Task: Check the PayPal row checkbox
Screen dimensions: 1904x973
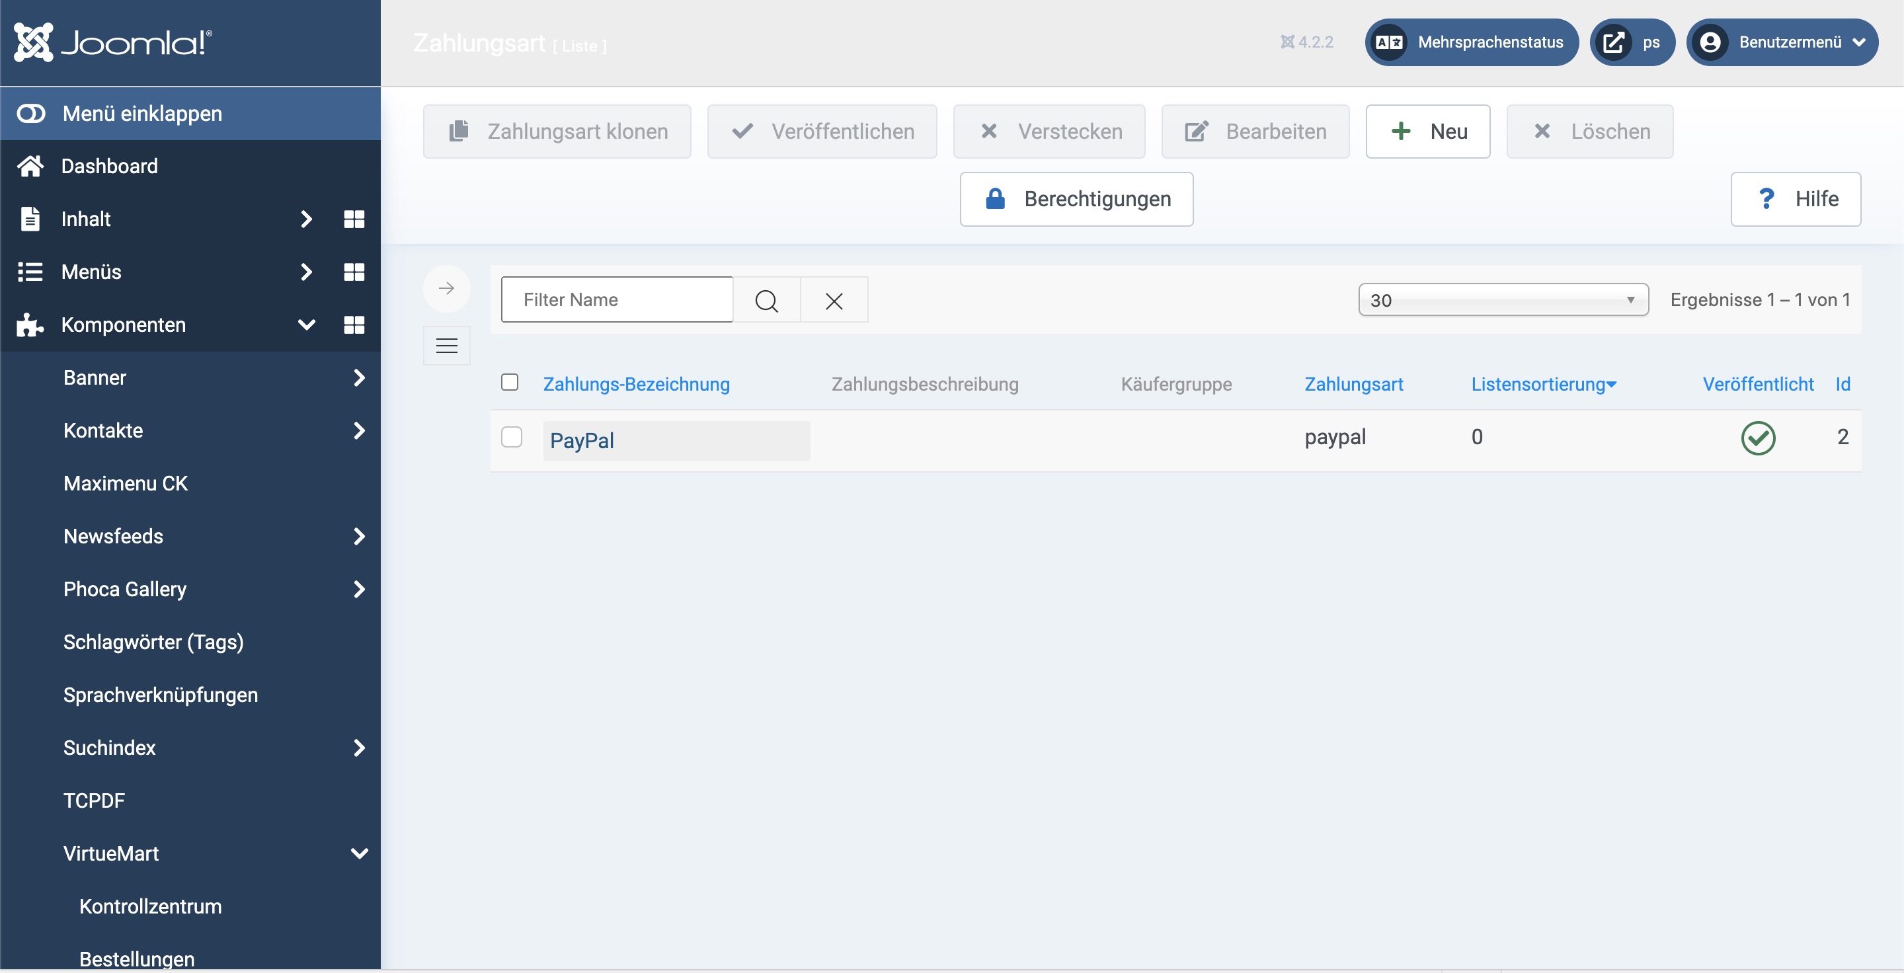Action: click(x=512, y=437)
